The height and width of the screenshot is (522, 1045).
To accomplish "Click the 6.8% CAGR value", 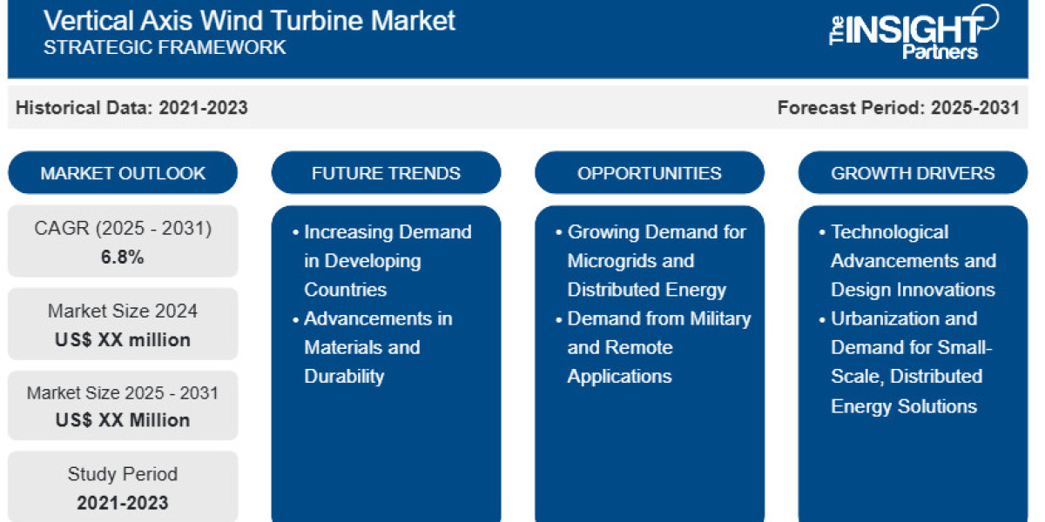I will click(x=123, y=258).
